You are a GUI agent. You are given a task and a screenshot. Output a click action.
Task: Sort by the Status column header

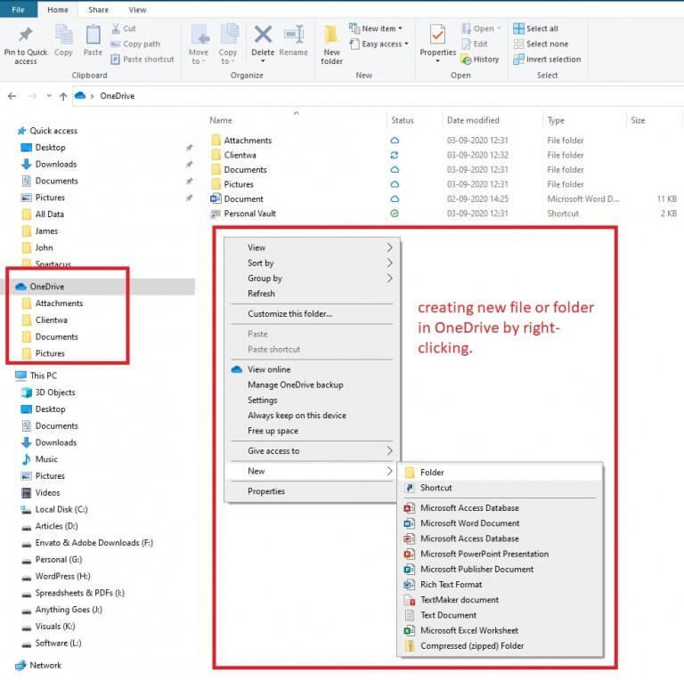pyautogui.click(x=403, y=120)
